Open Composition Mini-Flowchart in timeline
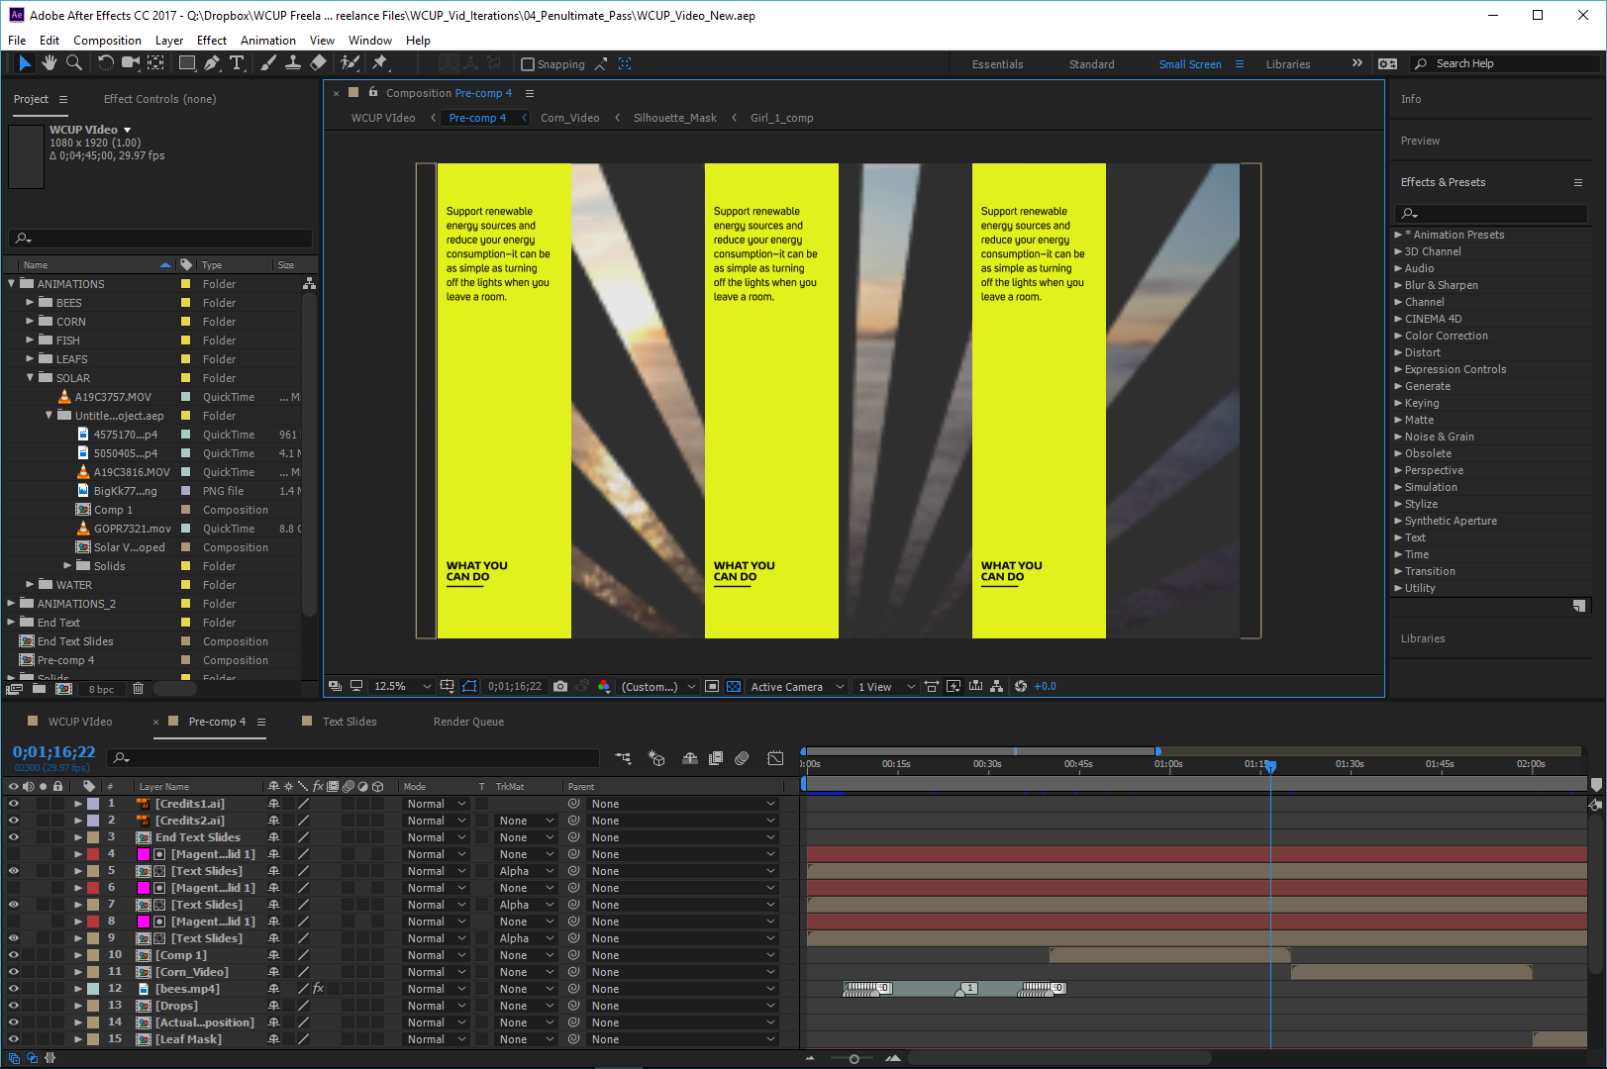The height and width of the screenshot is (1069, 1607). pos(623,758)
